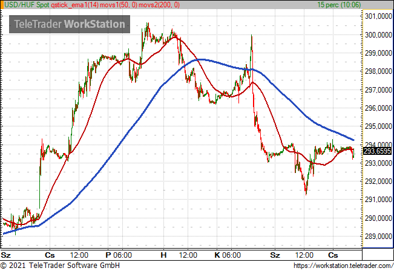Click the K 06:00 time axis label

point(228,255)
